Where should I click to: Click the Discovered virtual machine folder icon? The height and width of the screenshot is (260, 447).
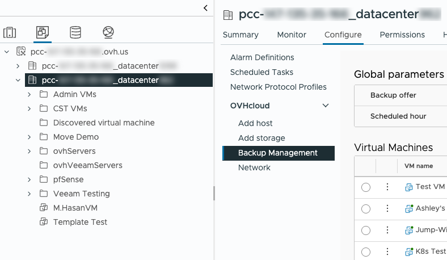tap(44, 123)
